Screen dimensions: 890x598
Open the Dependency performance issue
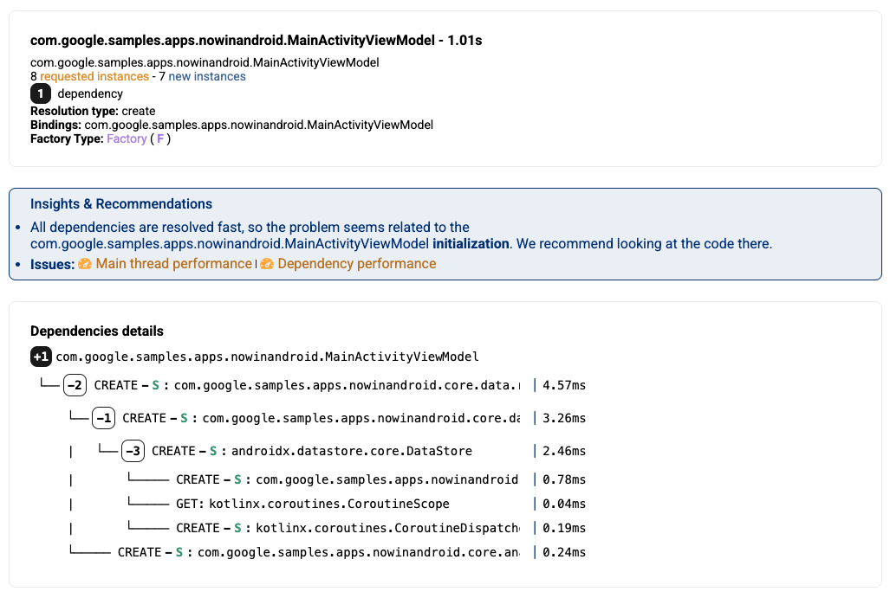pyautogui.click(x=356, y=264)
